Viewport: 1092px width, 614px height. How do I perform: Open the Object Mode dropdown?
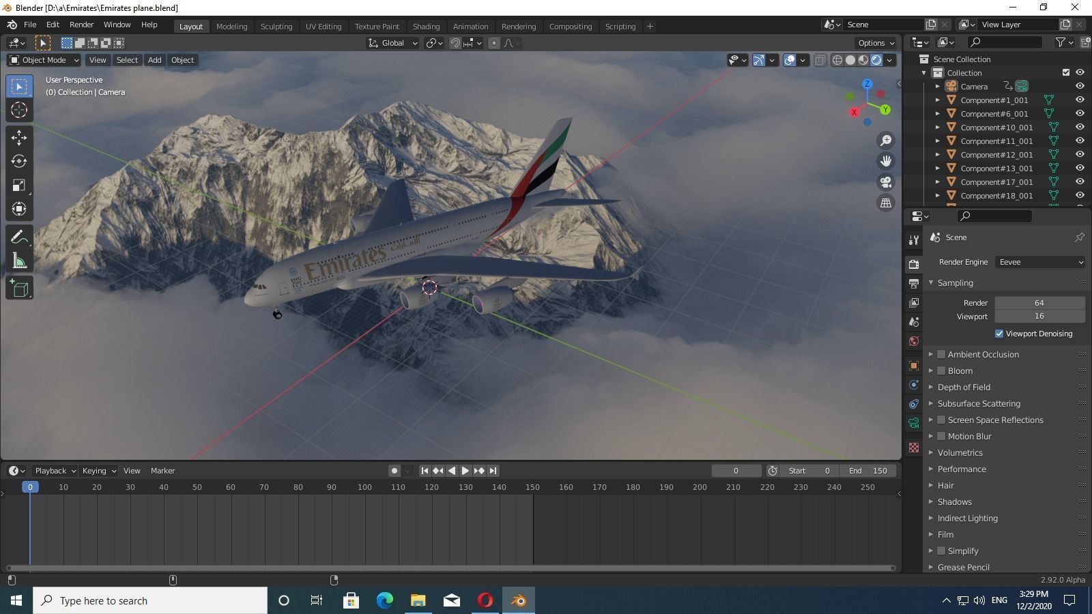44,60
